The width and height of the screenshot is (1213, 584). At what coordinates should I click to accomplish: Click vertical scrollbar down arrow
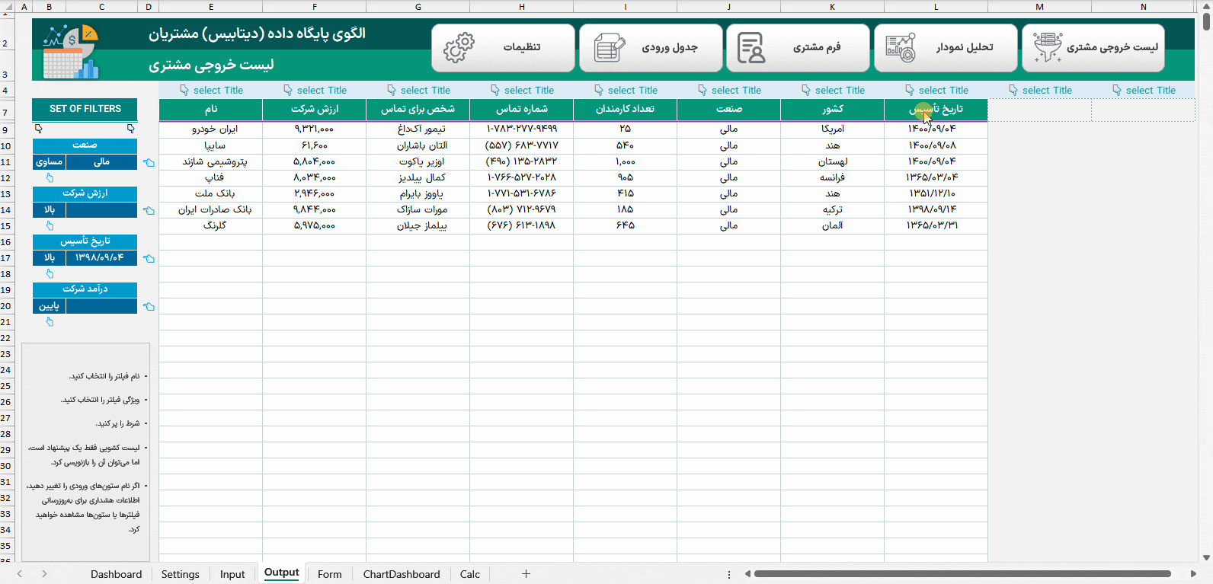click(x=1206, y=558)
